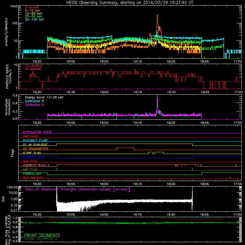
Task: Select the green 25-50 keV legend label
Action: click(x=33, y=17)
